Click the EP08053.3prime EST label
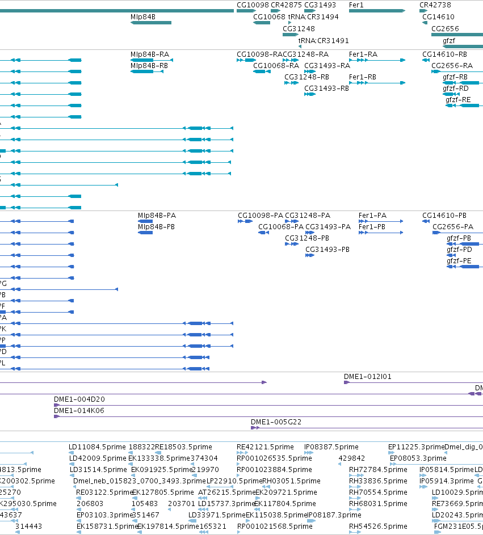 [x=418, y=458]
